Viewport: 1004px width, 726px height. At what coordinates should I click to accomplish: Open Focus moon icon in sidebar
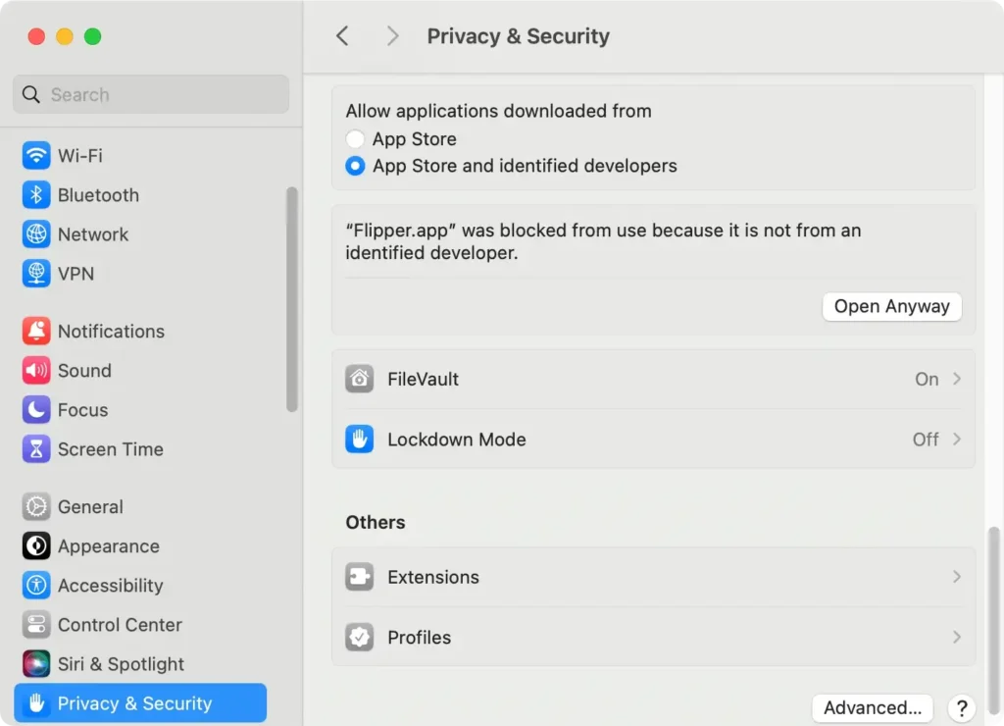click(36, 409)
